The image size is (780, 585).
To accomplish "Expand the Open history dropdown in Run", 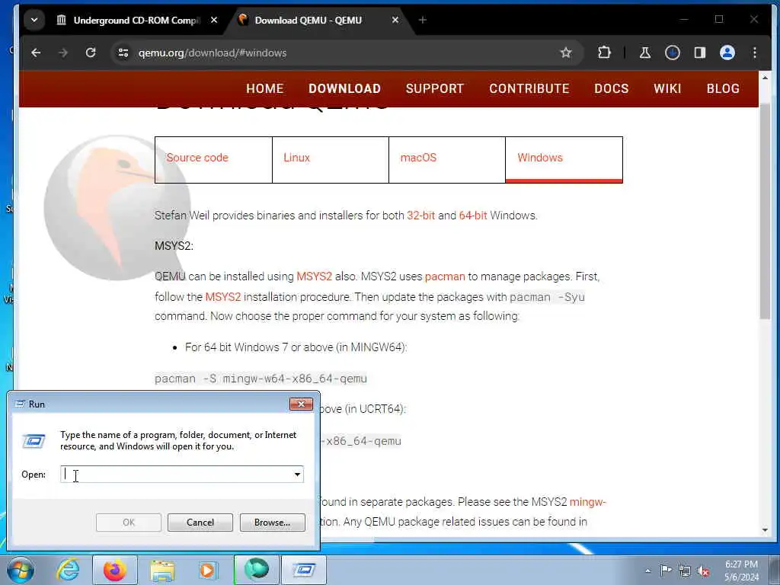I will (298, 474).
